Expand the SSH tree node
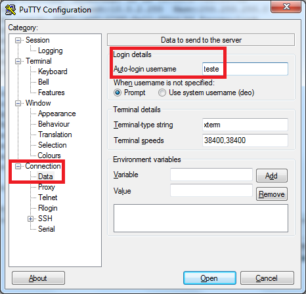Screen dimensions: 306x294 30,219
